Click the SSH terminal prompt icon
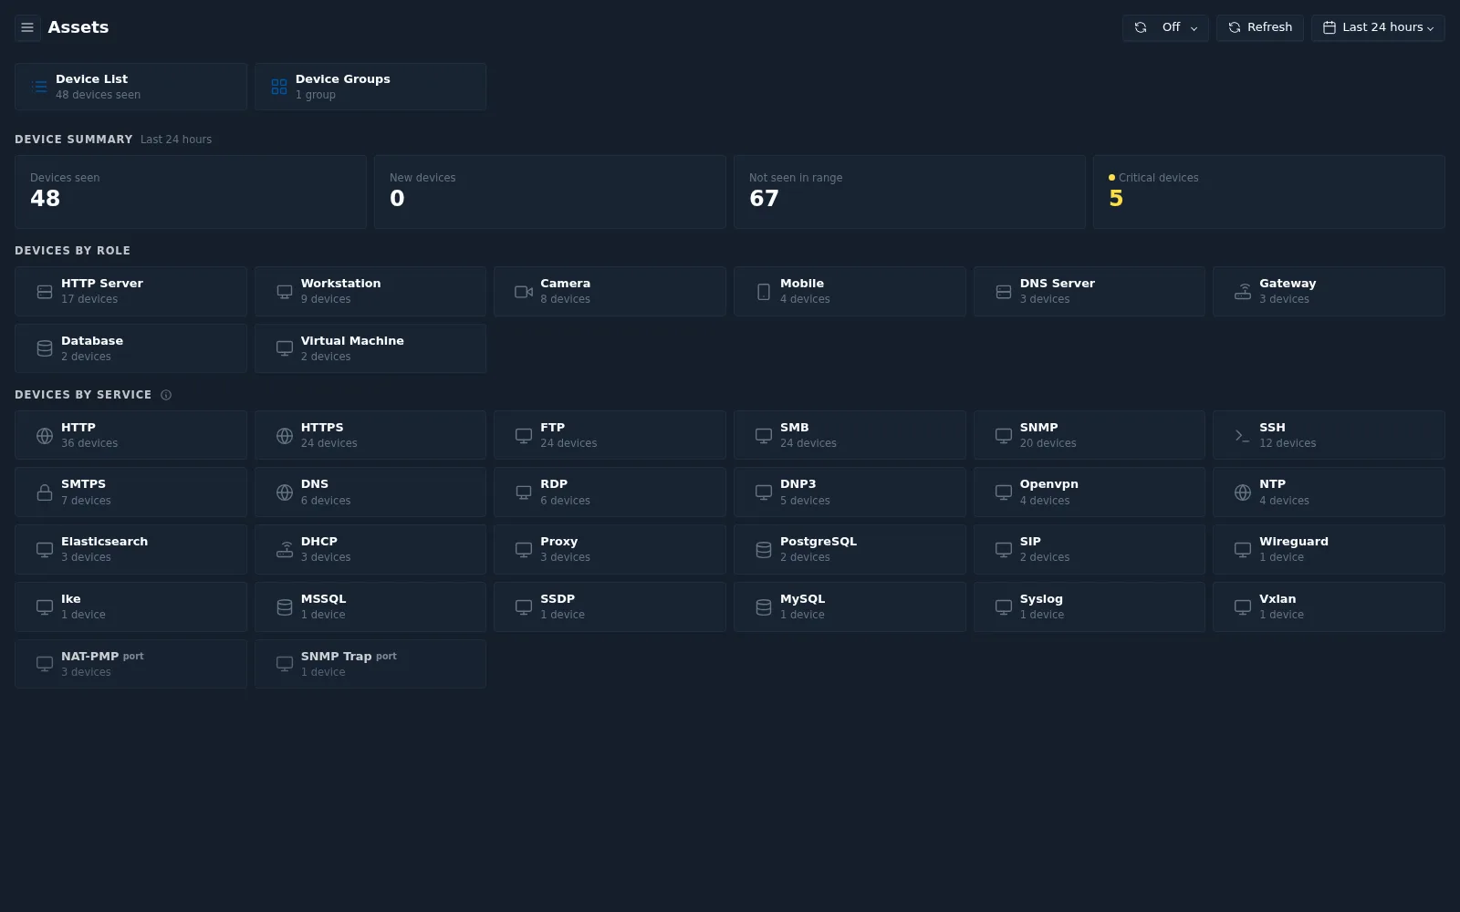Screen dimensions: 1460x912 point(1243,436)
